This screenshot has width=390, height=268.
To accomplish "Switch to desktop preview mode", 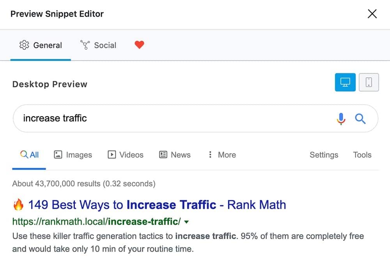I will tap(345, 82).
